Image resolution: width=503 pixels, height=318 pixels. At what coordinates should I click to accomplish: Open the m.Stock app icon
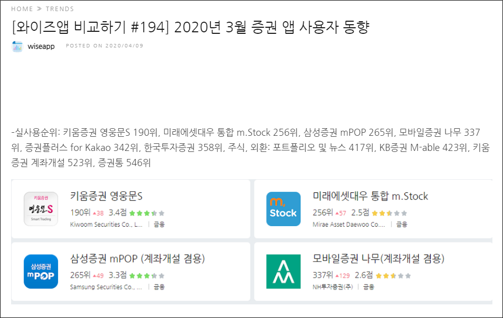pyautogui.click(x=283, y=209)
